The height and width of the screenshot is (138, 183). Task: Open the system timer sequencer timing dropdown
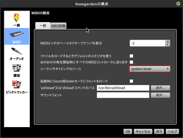pyautogui.click(x=150, y=69)
